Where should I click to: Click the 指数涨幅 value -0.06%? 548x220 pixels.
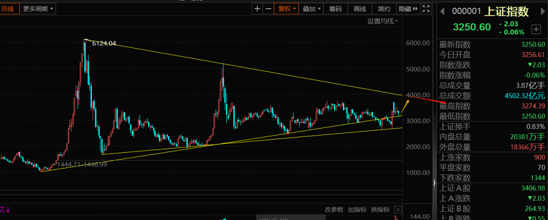coord(534,75)
